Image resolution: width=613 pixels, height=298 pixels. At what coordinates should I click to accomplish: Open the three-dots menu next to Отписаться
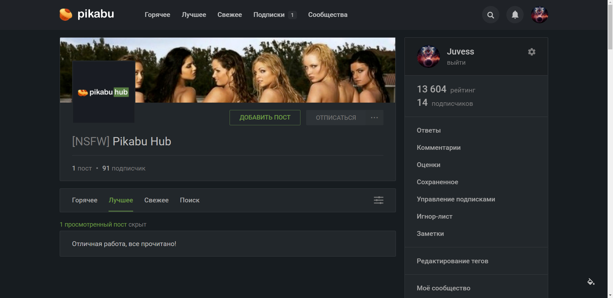click(x=375, y=118)
